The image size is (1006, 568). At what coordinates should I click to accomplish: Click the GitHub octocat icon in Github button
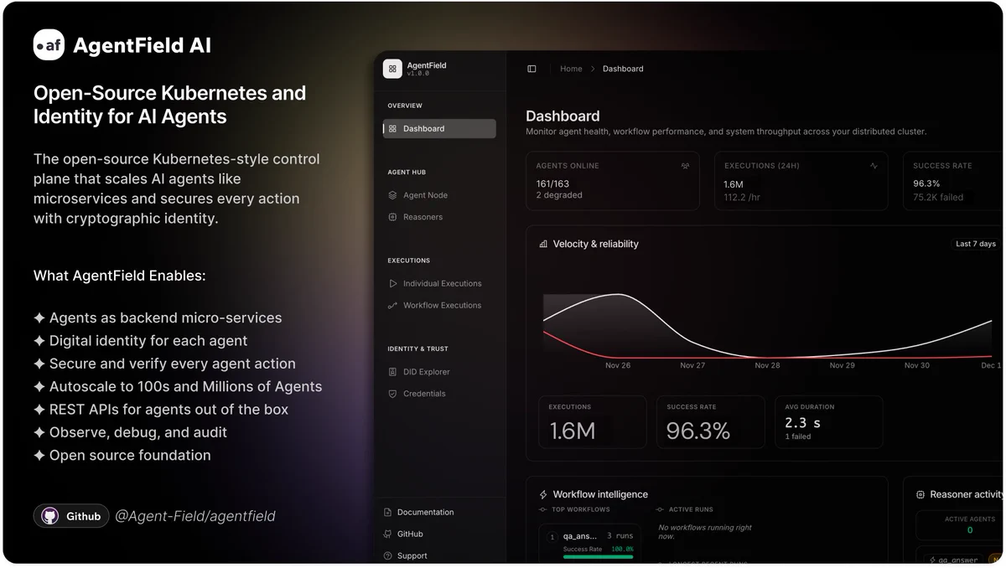click(x=49, y=516)
